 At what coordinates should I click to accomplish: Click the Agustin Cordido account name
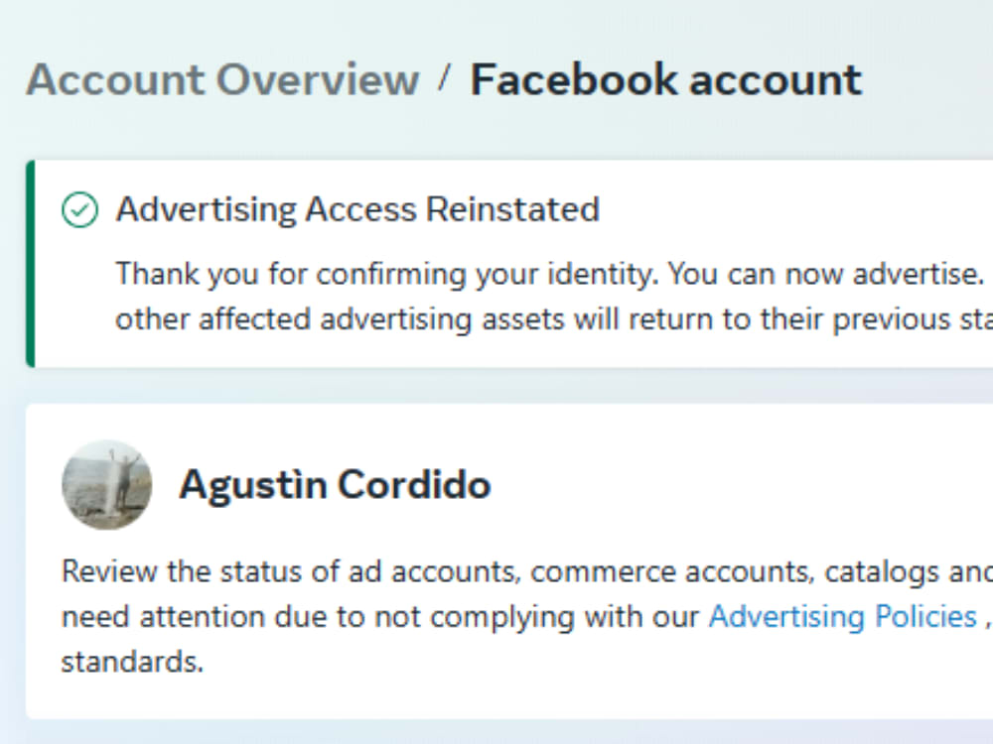[335, 485]
